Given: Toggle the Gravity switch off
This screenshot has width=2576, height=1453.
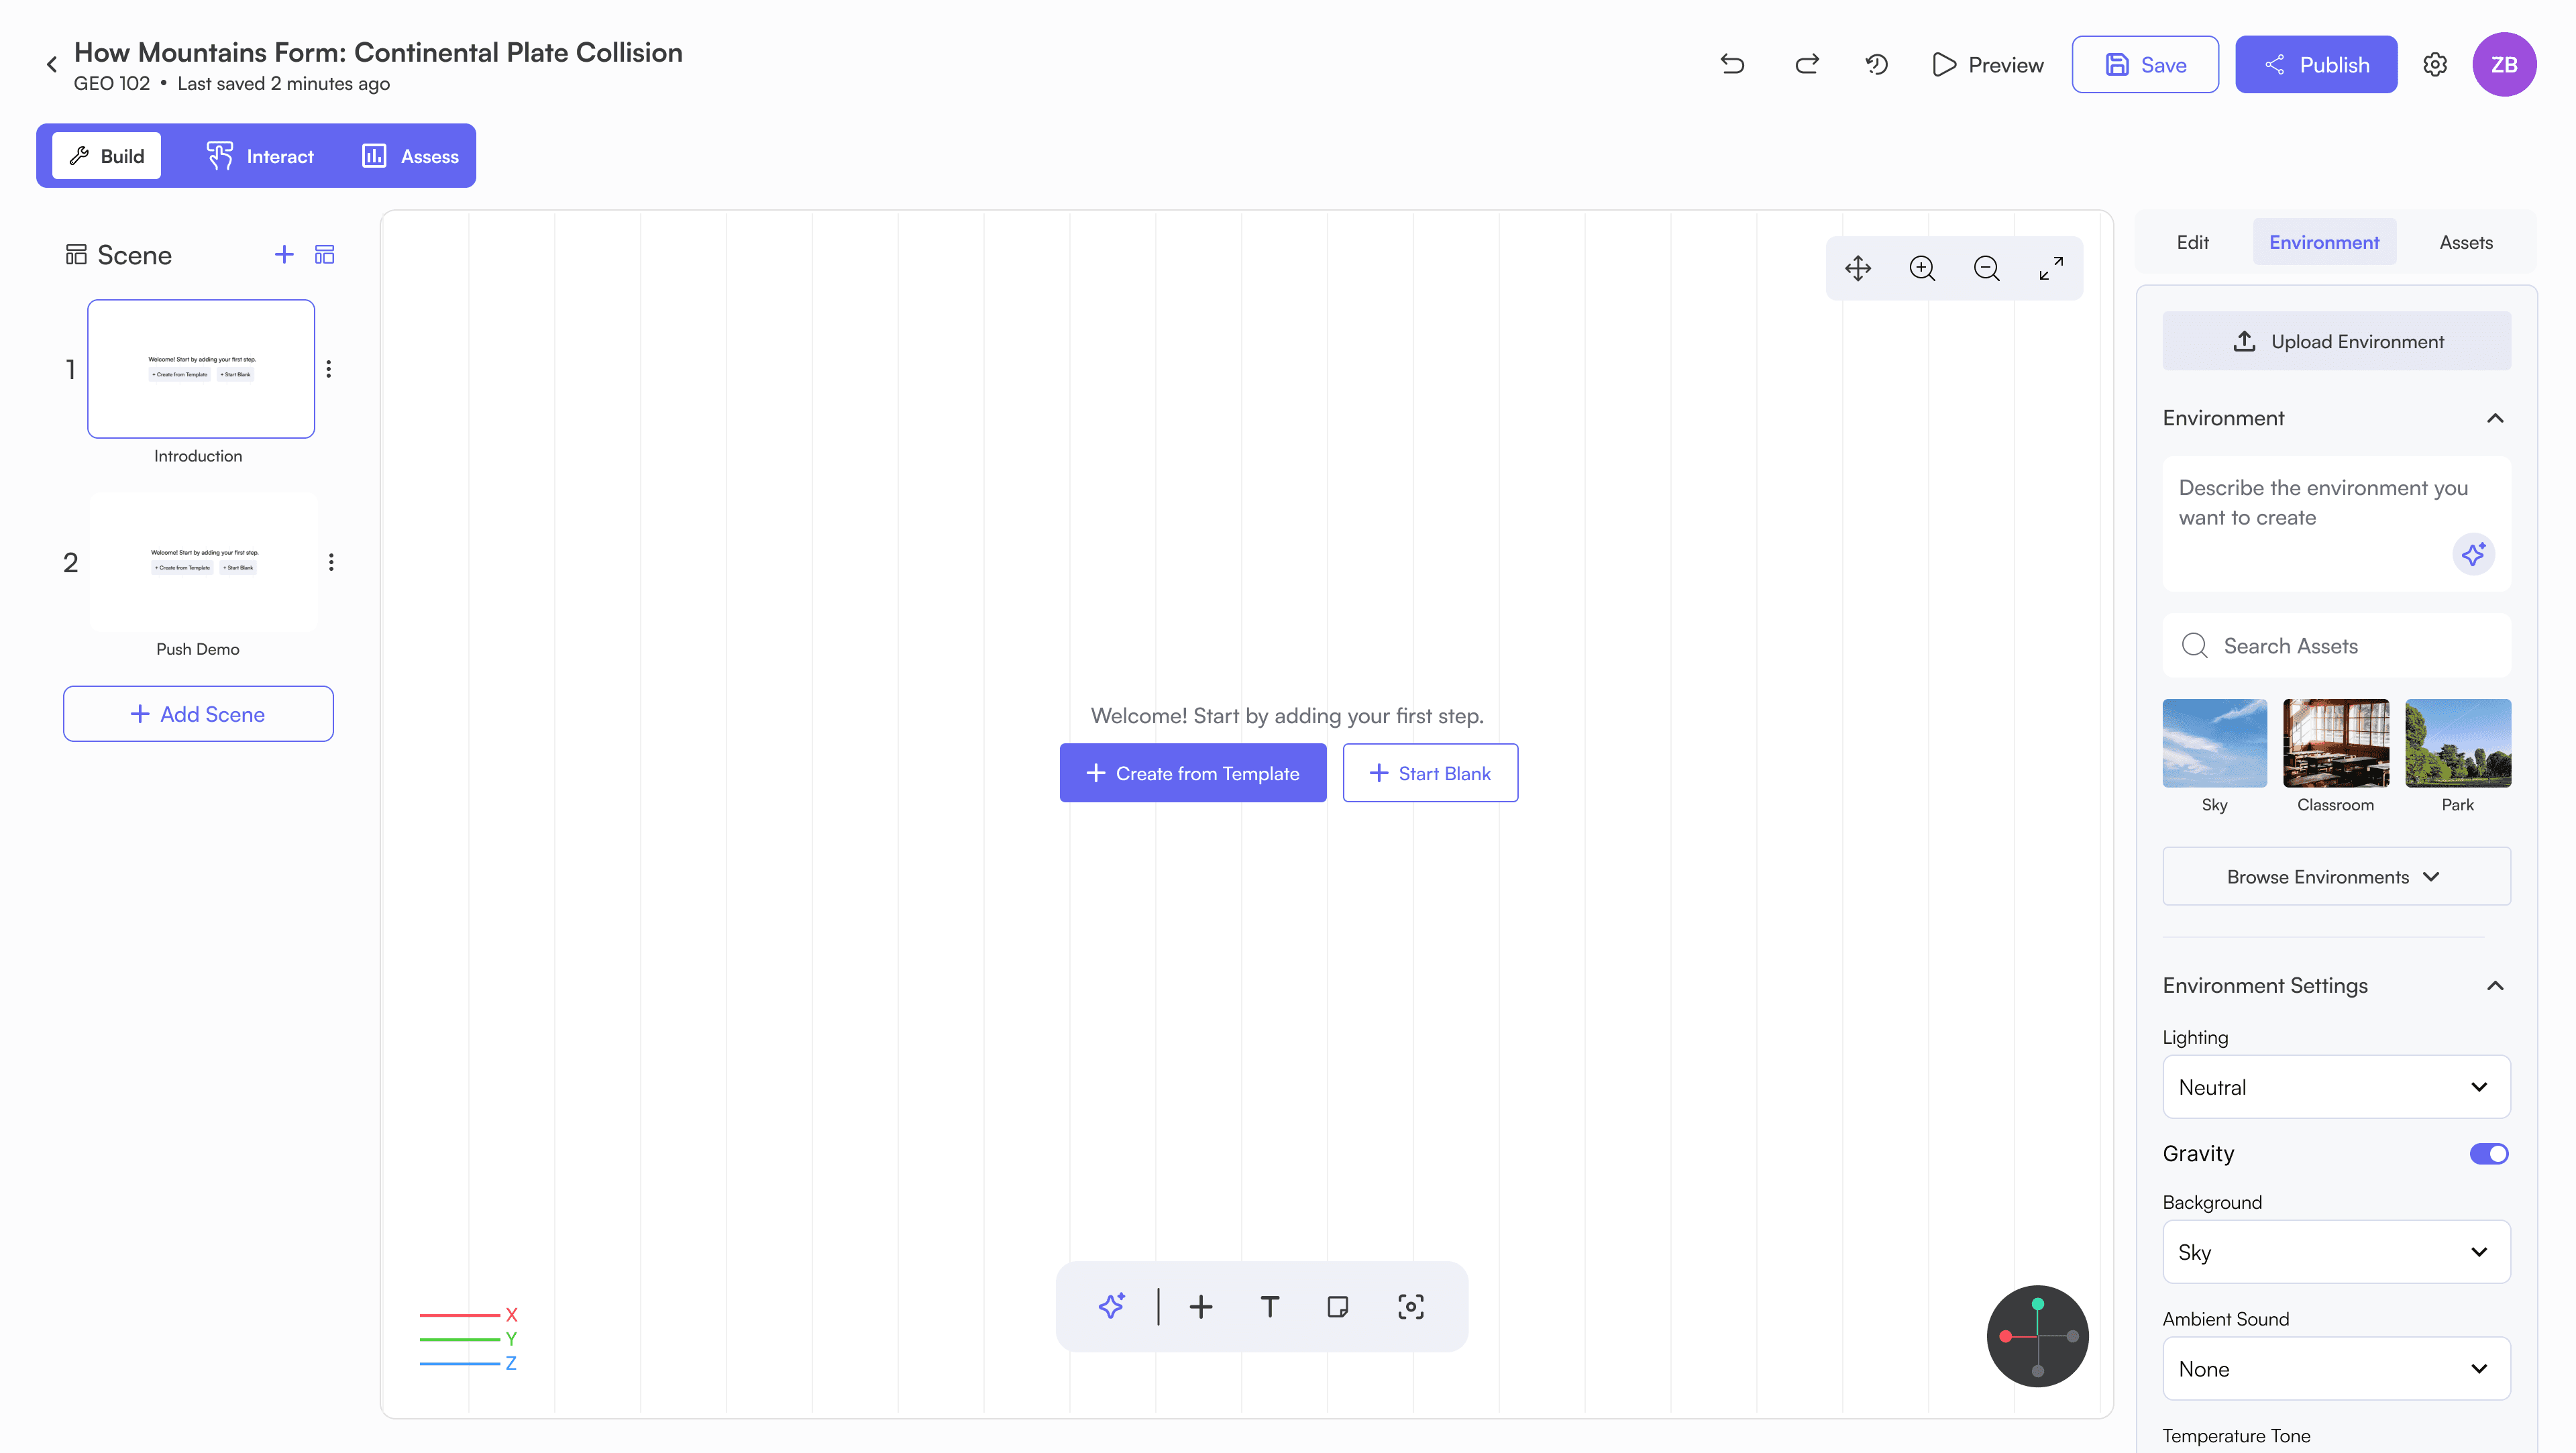Looking at the screenshot, I should coord(2488,1153).
